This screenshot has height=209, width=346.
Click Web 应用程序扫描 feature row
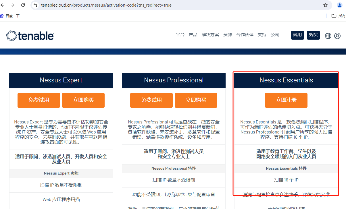tap(61, 200)
